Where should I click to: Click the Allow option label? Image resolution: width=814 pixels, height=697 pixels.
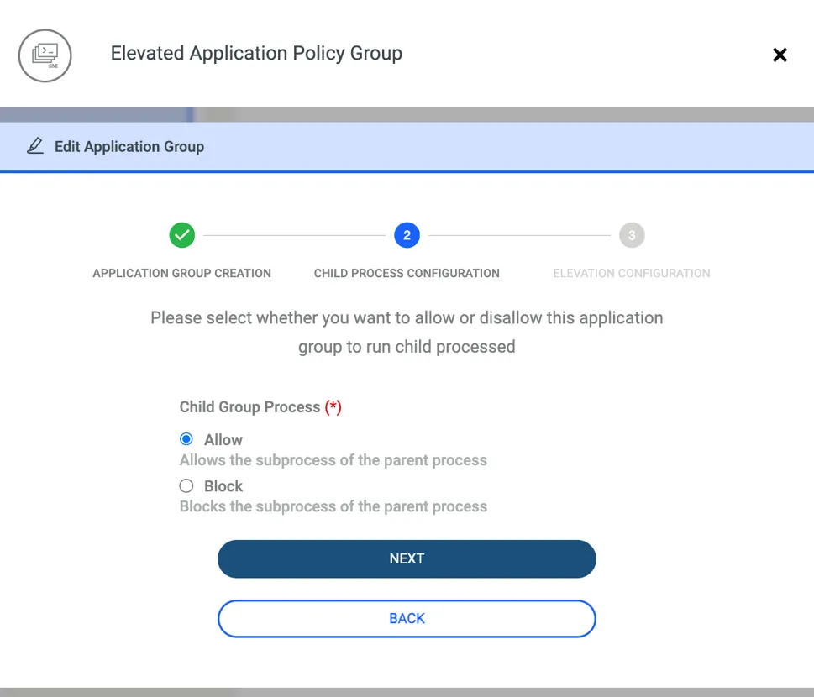point(223,439)
